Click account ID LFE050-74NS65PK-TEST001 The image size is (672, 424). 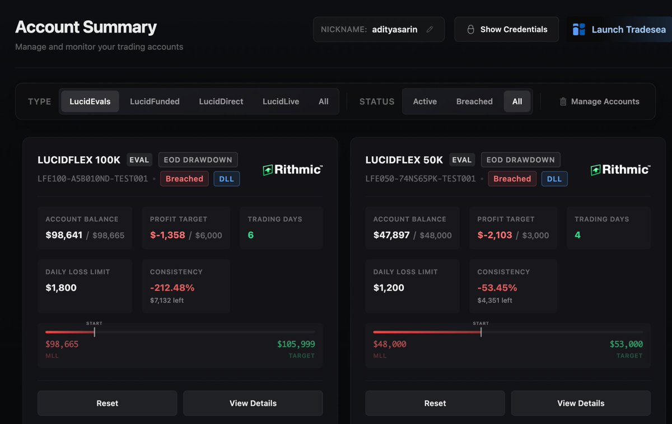coord(421,179)
